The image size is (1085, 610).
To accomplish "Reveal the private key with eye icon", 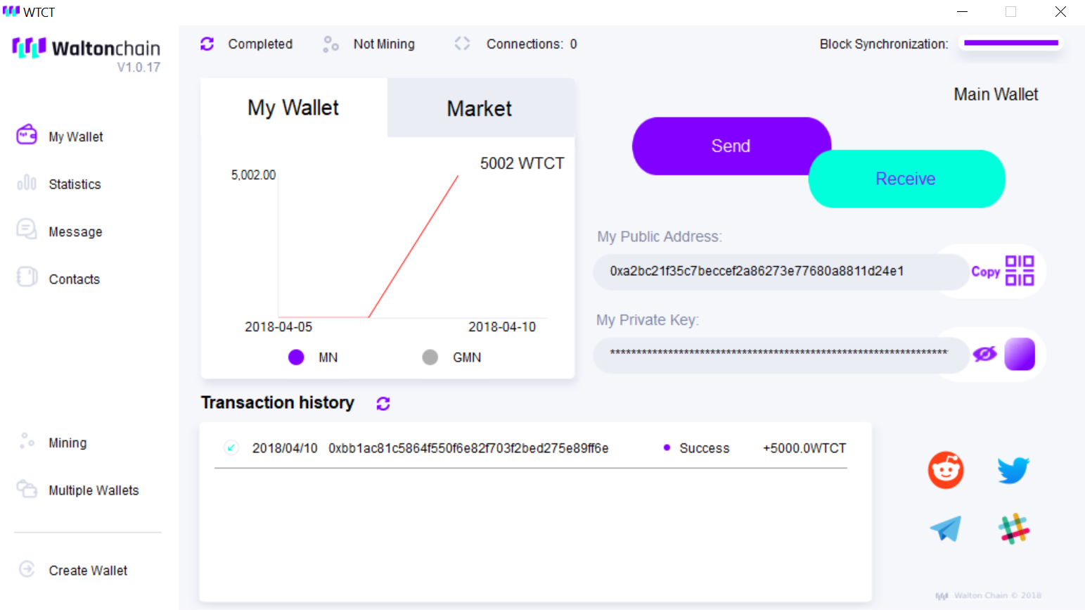I will (x=984, y=354).
